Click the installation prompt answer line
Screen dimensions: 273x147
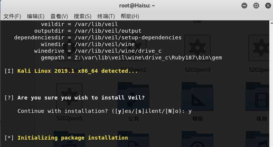point(104,111)
